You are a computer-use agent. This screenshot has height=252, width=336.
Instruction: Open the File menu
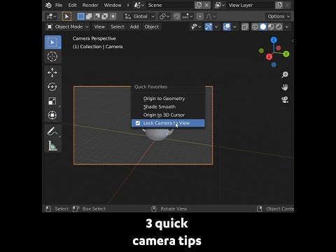click(59, 5)
